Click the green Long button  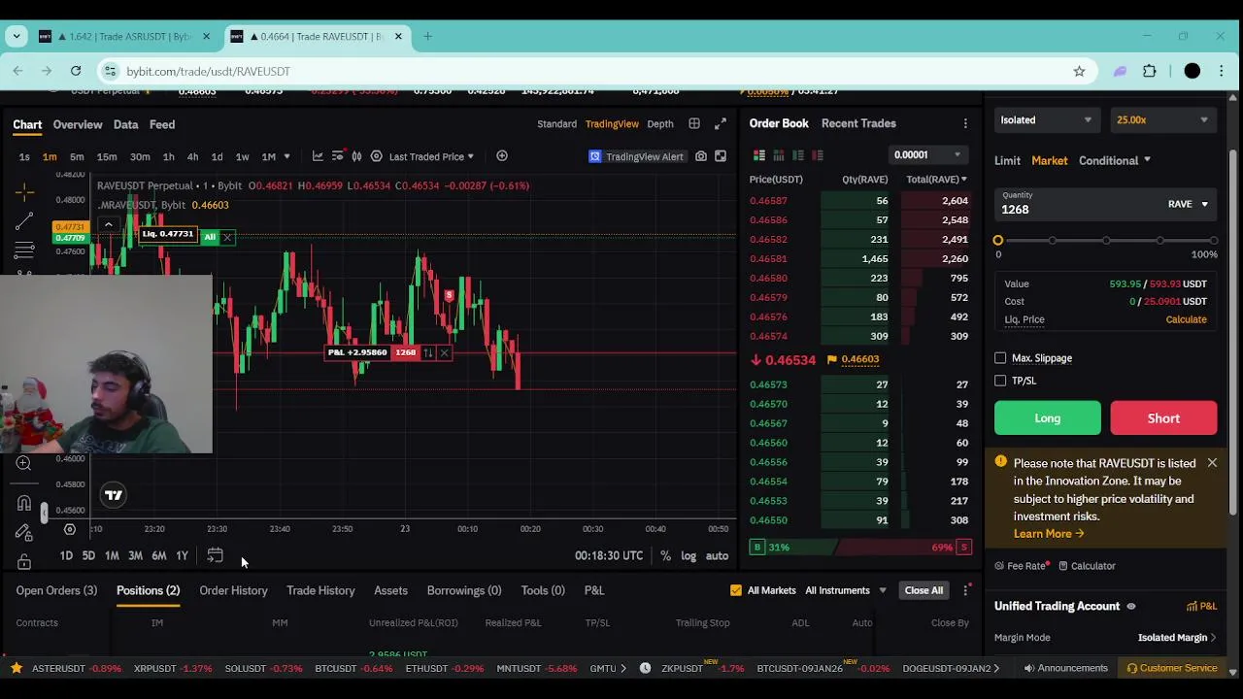click(x=1048, y=418)
